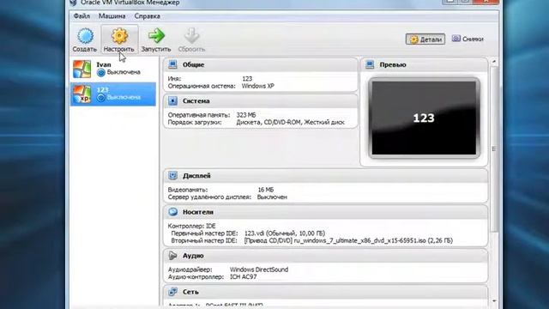Open the Общие section heading
Image resolution: width=549 pixels, height=309 pixels.
tap(193, 64)
